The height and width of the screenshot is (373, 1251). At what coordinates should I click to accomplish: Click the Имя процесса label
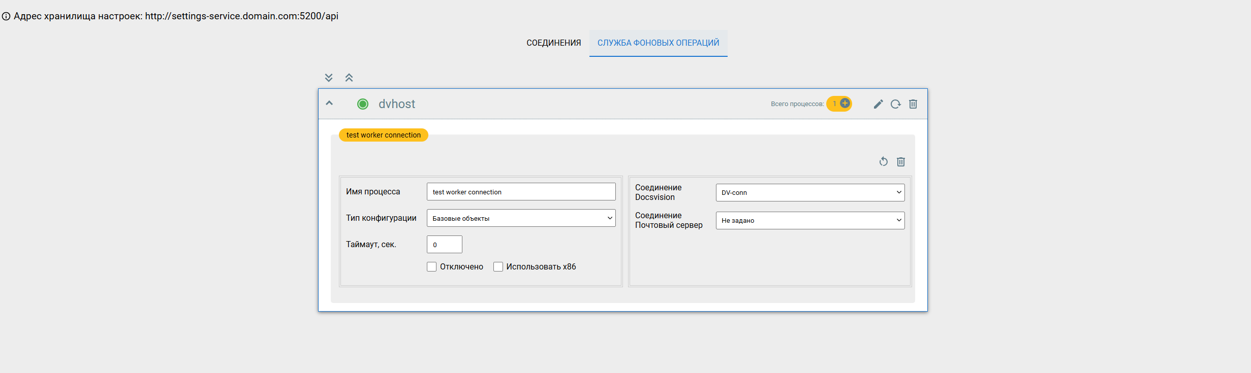[x=373, y=192]
